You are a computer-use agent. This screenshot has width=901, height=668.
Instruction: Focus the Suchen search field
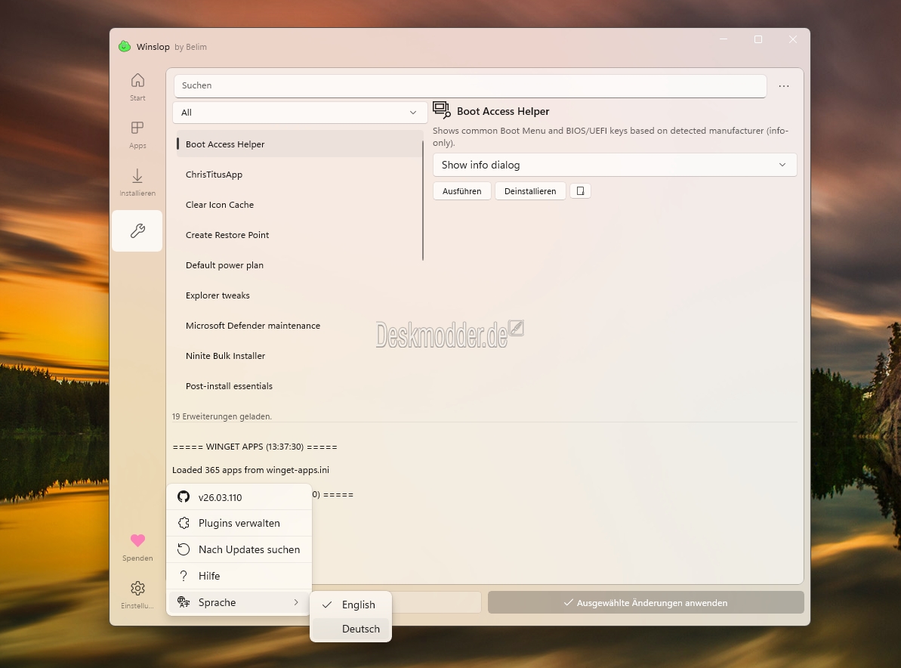point(470,85)
